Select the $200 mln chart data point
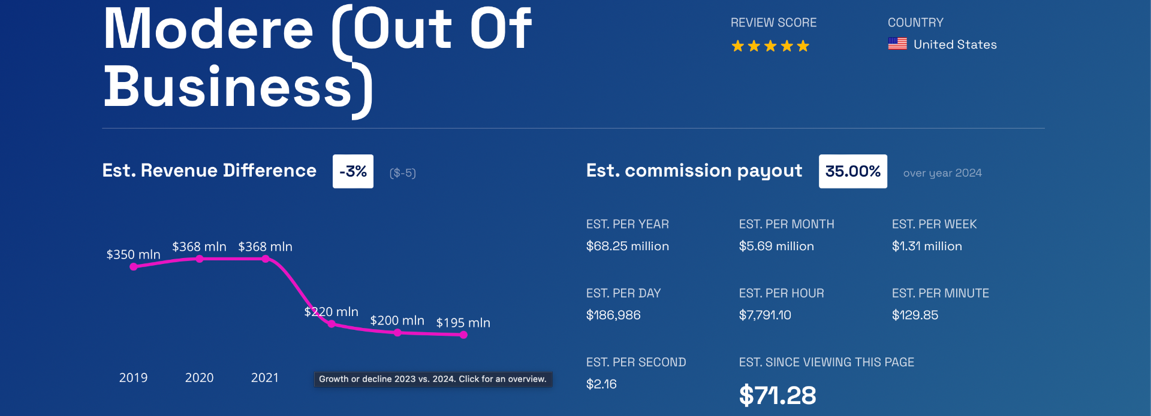Screen dimensions: 1151x416 [397, 332]
